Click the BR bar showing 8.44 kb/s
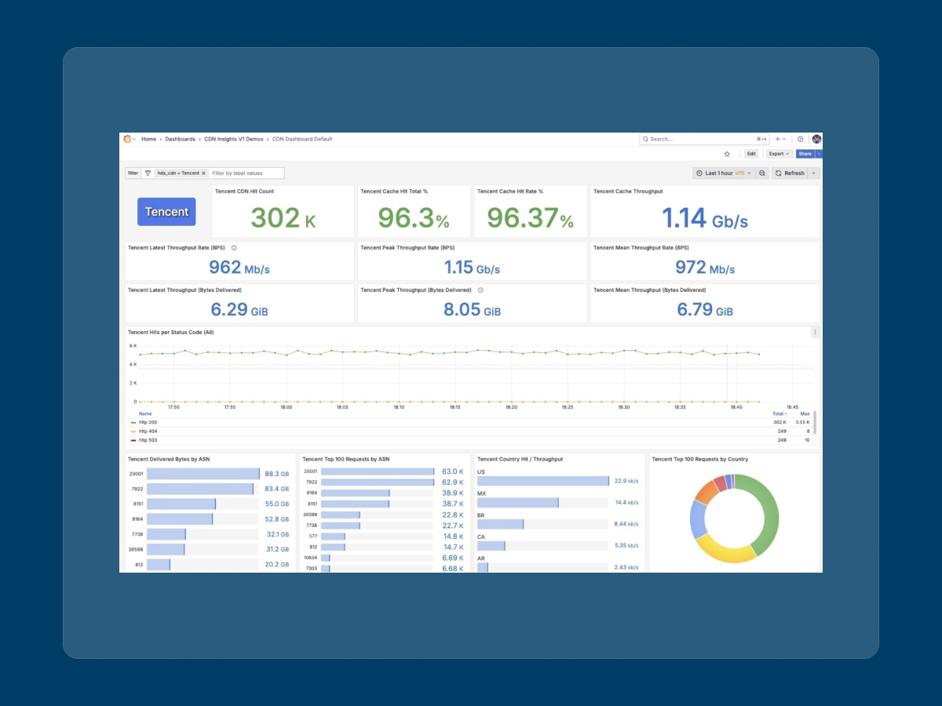Image resolution: width=942 pixels, height=706 pixels. click(x=500, y=524)
